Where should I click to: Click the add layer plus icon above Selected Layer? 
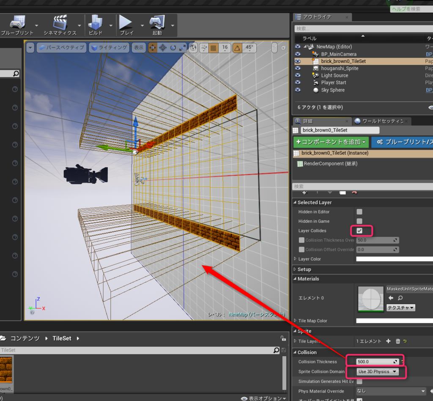(x=304, y=192)
